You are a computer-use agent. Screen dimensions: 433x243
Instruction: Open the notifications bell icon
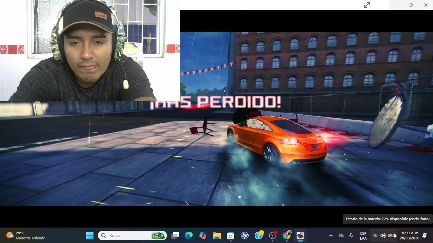[425, 235]
